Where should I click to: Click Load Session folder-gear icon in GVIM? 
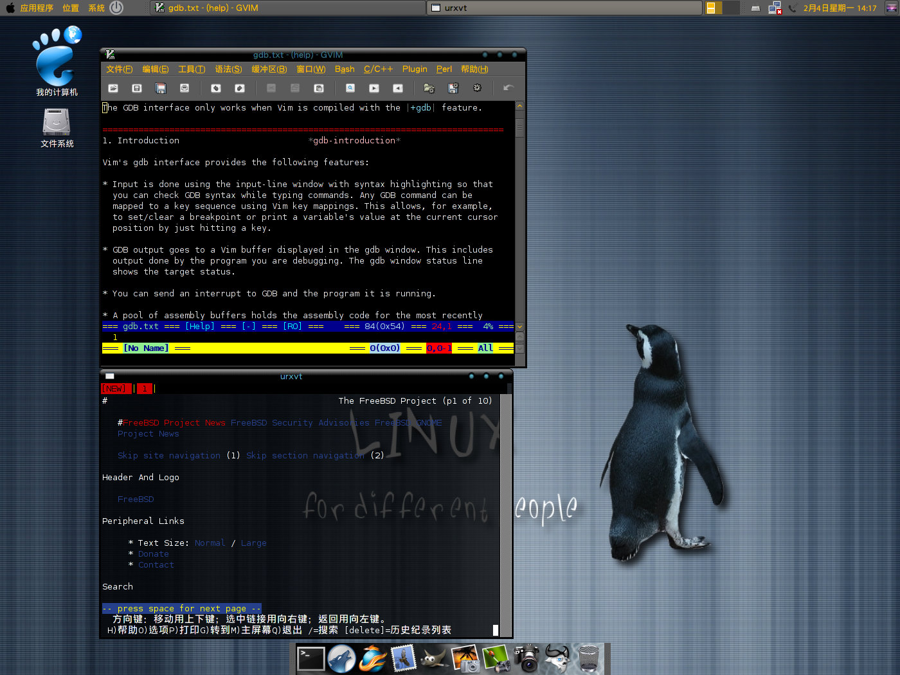click(x=429, y=88)
